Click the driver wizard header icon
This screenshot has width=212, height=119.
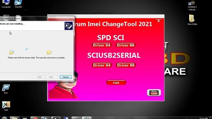[69, 26]
